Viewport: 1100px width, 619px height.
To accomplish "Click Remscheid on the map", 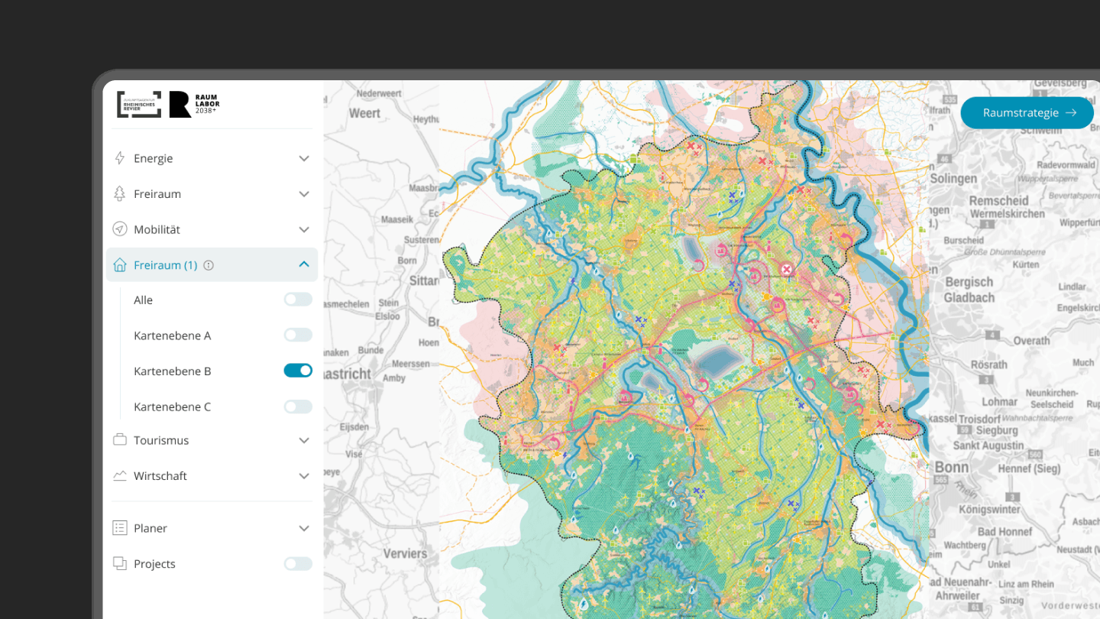I will (998, 200).
